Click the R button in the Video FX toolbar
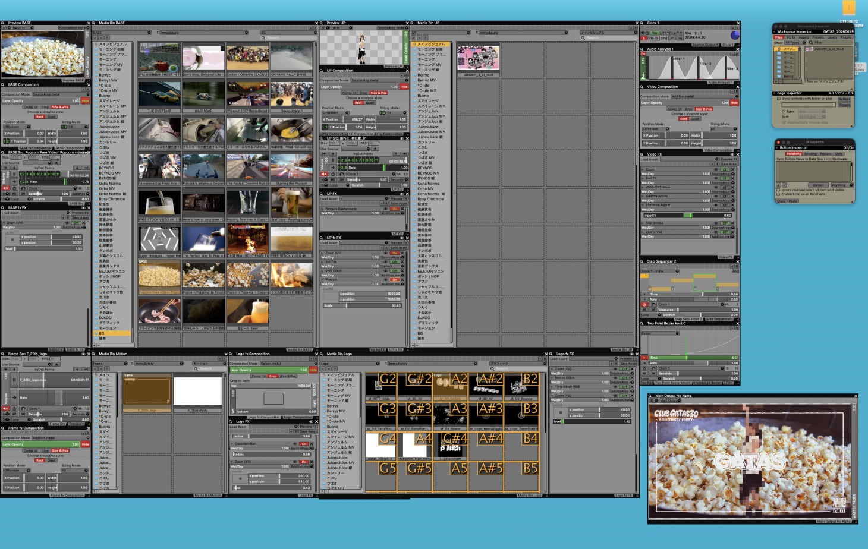 click(717, 164)
